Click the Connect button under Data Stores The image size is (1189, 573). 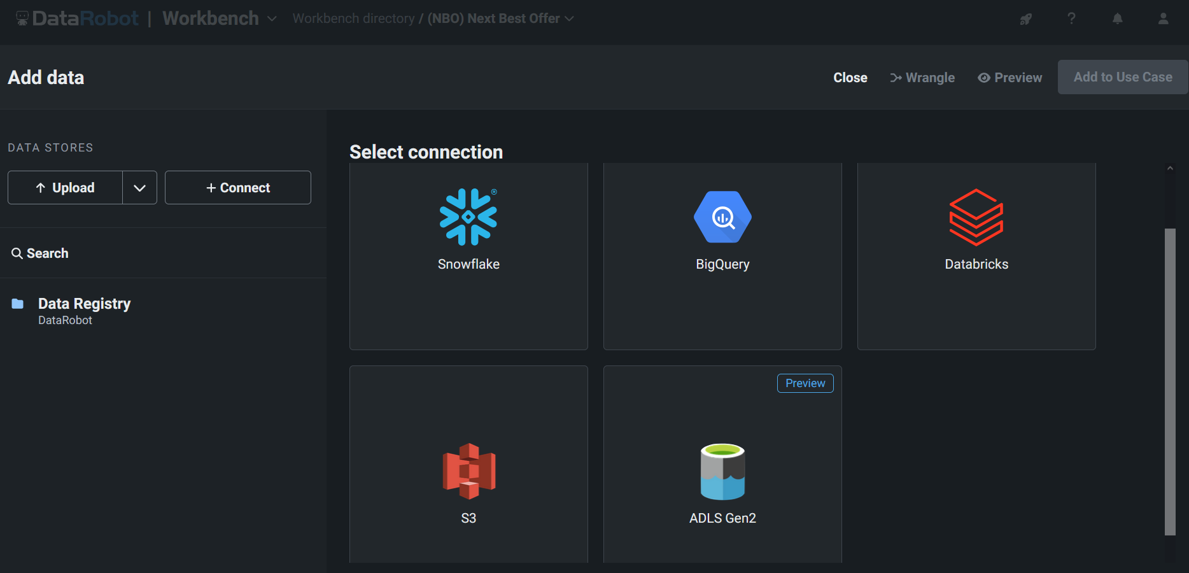237,187
